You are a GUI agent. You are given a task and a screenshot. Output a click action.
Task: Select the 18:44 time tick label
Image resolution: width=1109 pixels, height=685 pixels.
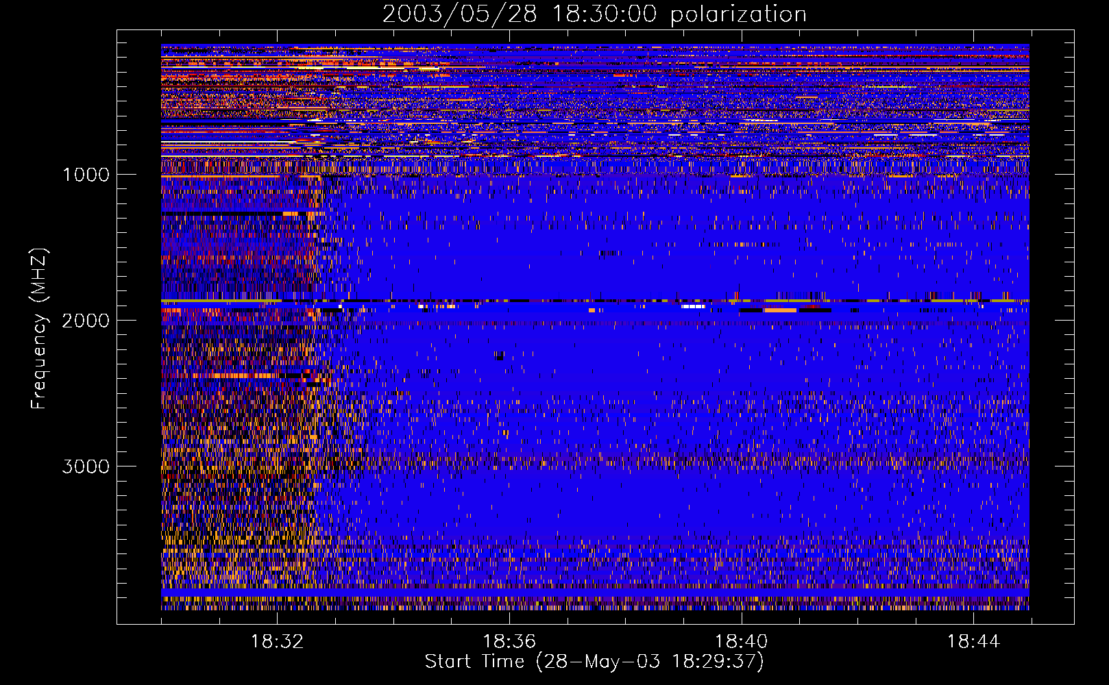973,642
